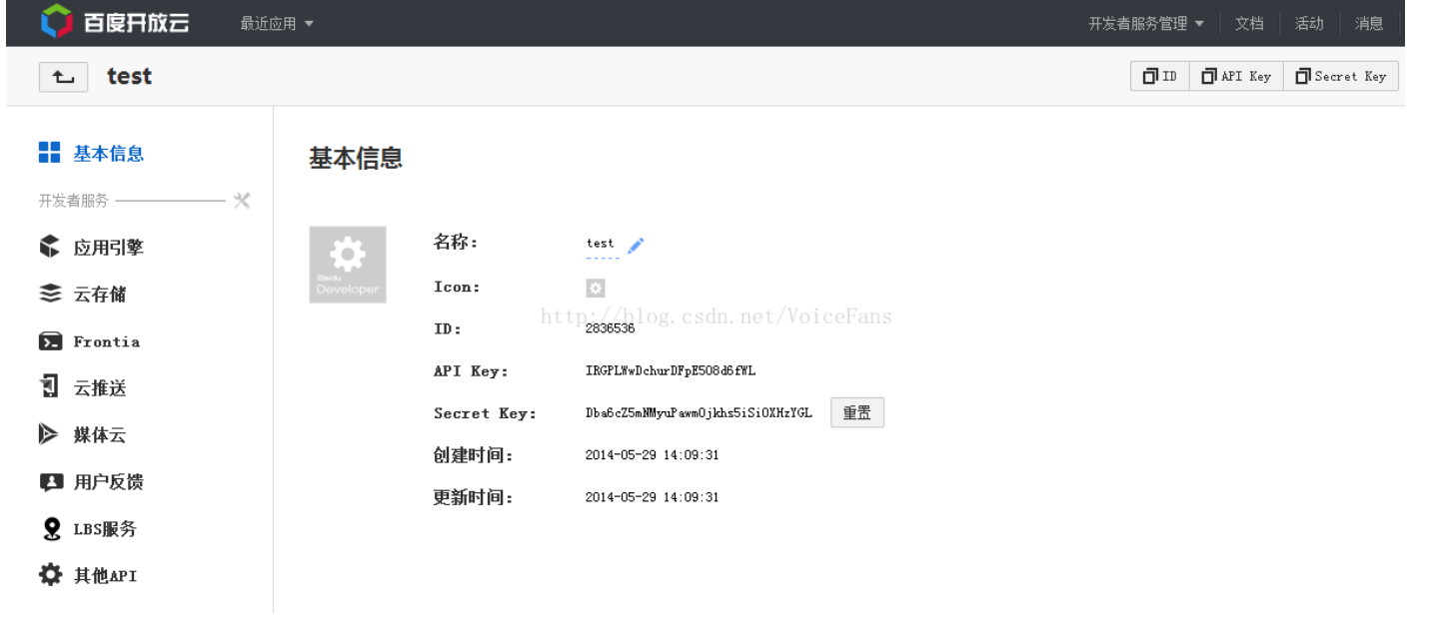Open Frontia in the sidebar
1435x629 pixels.
click(x=106, y=341)
